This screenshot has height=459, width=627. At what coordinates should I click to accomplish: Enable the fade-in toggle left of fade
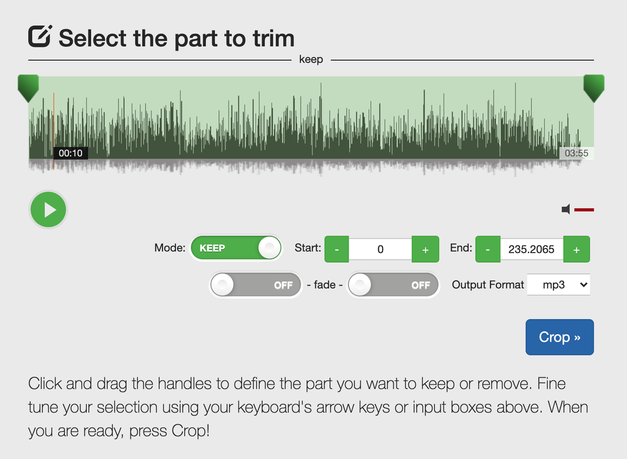(x=256, y=285)
